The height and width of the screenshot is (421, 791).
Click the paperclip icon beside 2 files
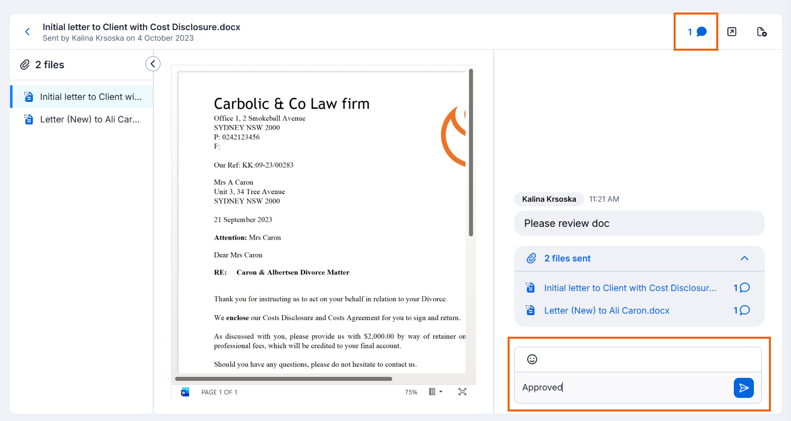(25, 65)
